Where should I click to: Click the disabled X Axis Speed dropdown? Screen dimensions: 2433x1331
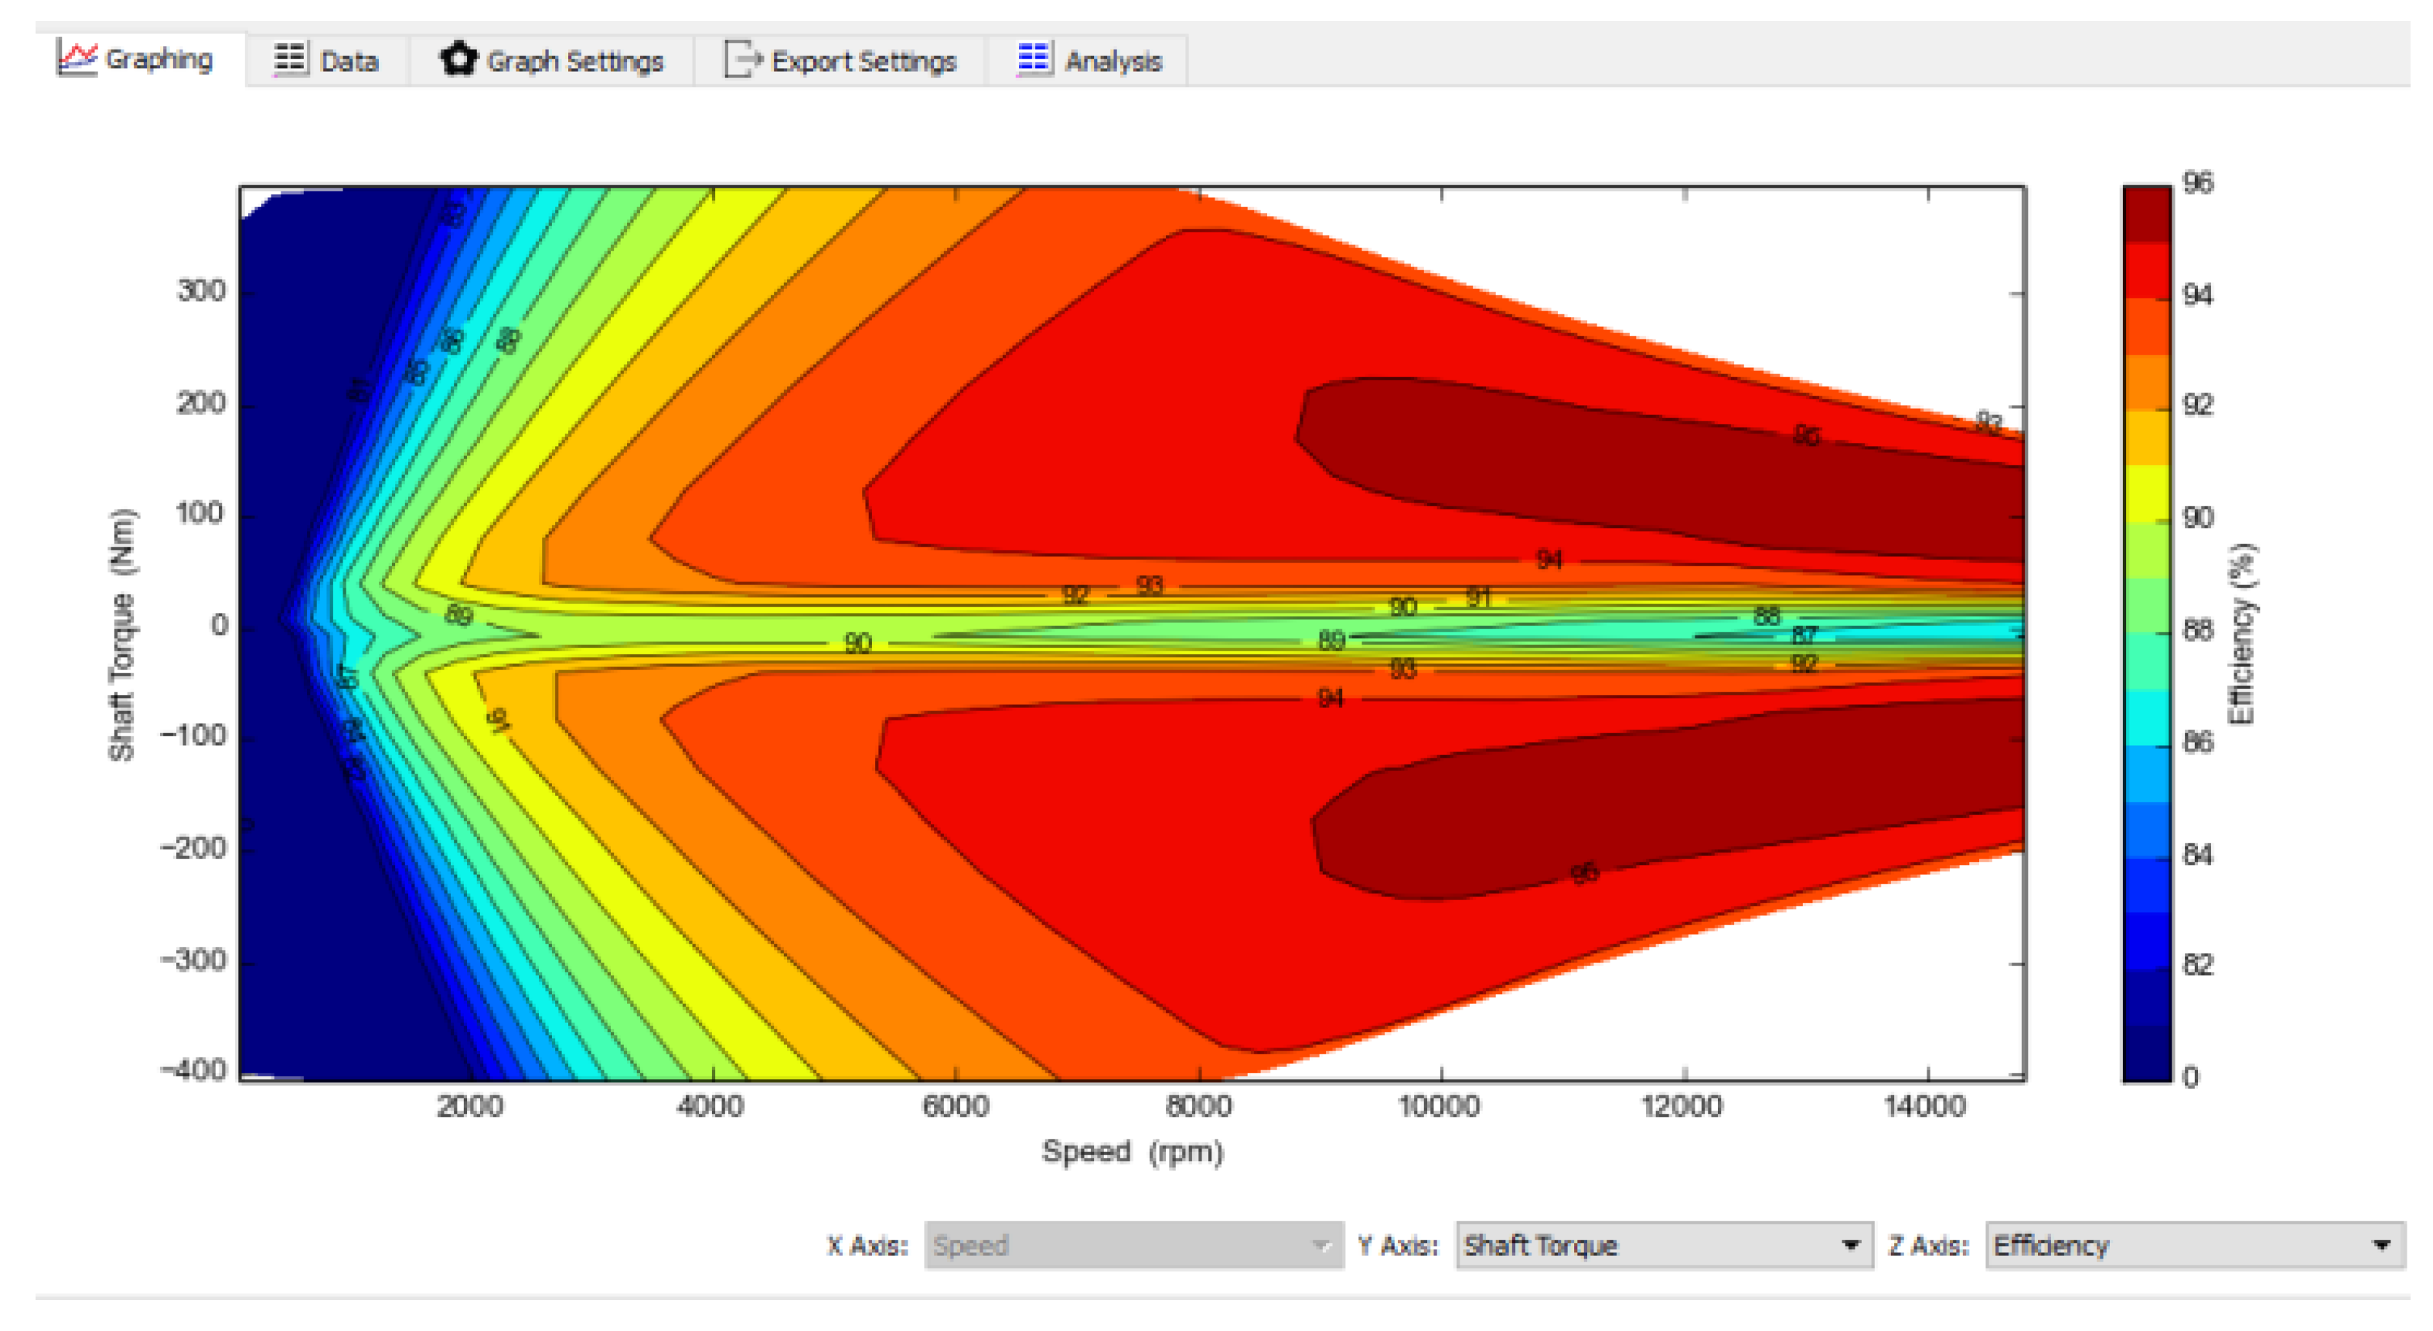coord(1133,1245)
